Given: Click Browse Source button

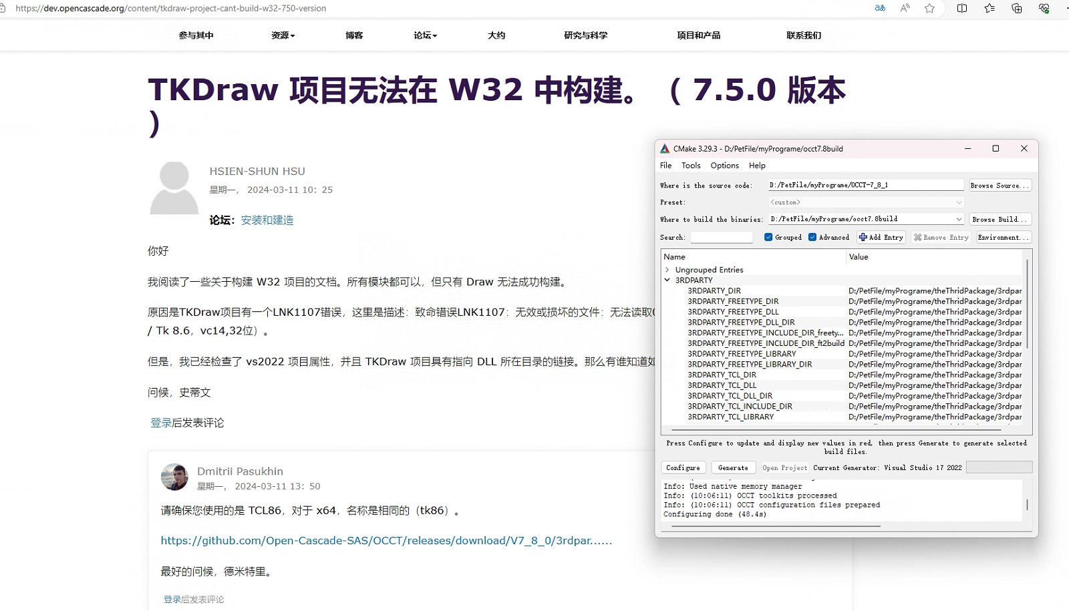Looking at the screenshot, I should click(1000, 185).
